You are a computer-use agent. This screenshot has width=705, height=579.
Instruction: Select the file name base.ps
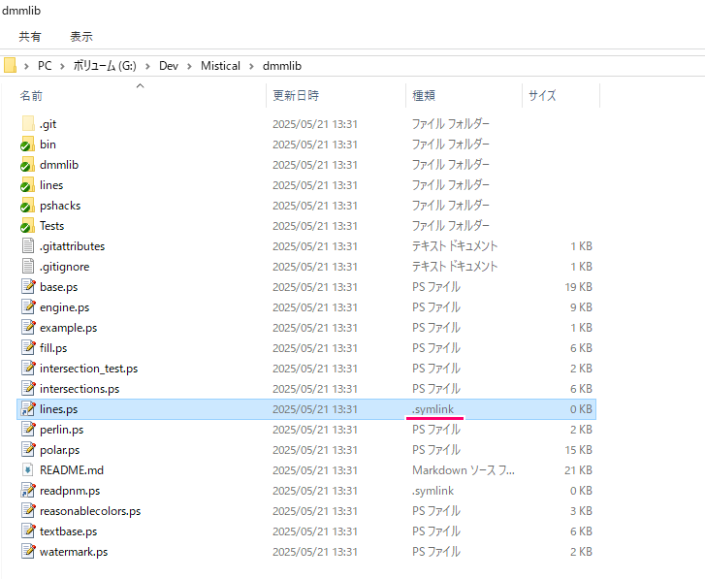click(58, 287)
